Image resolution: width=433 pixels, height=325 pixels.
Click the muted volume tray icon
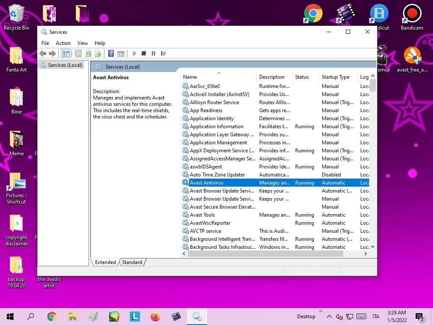click(339, 317)
